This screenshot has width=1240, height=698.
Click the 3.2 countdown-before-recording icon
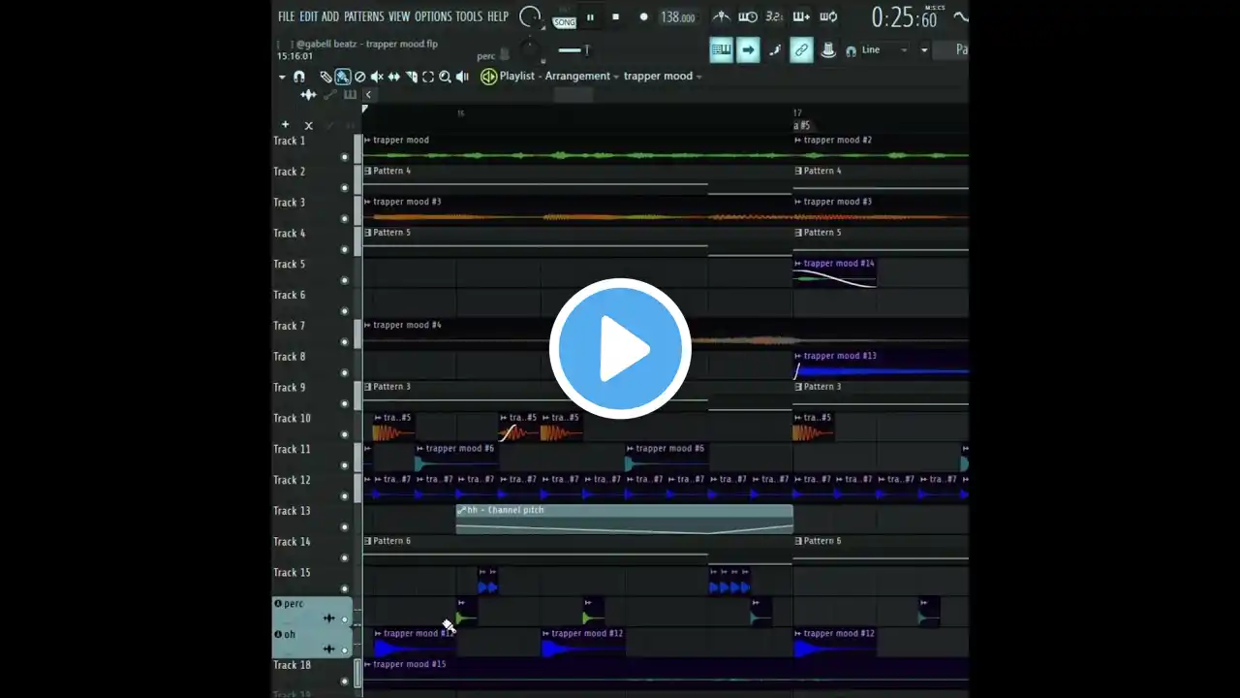click(x=774, y=16)
